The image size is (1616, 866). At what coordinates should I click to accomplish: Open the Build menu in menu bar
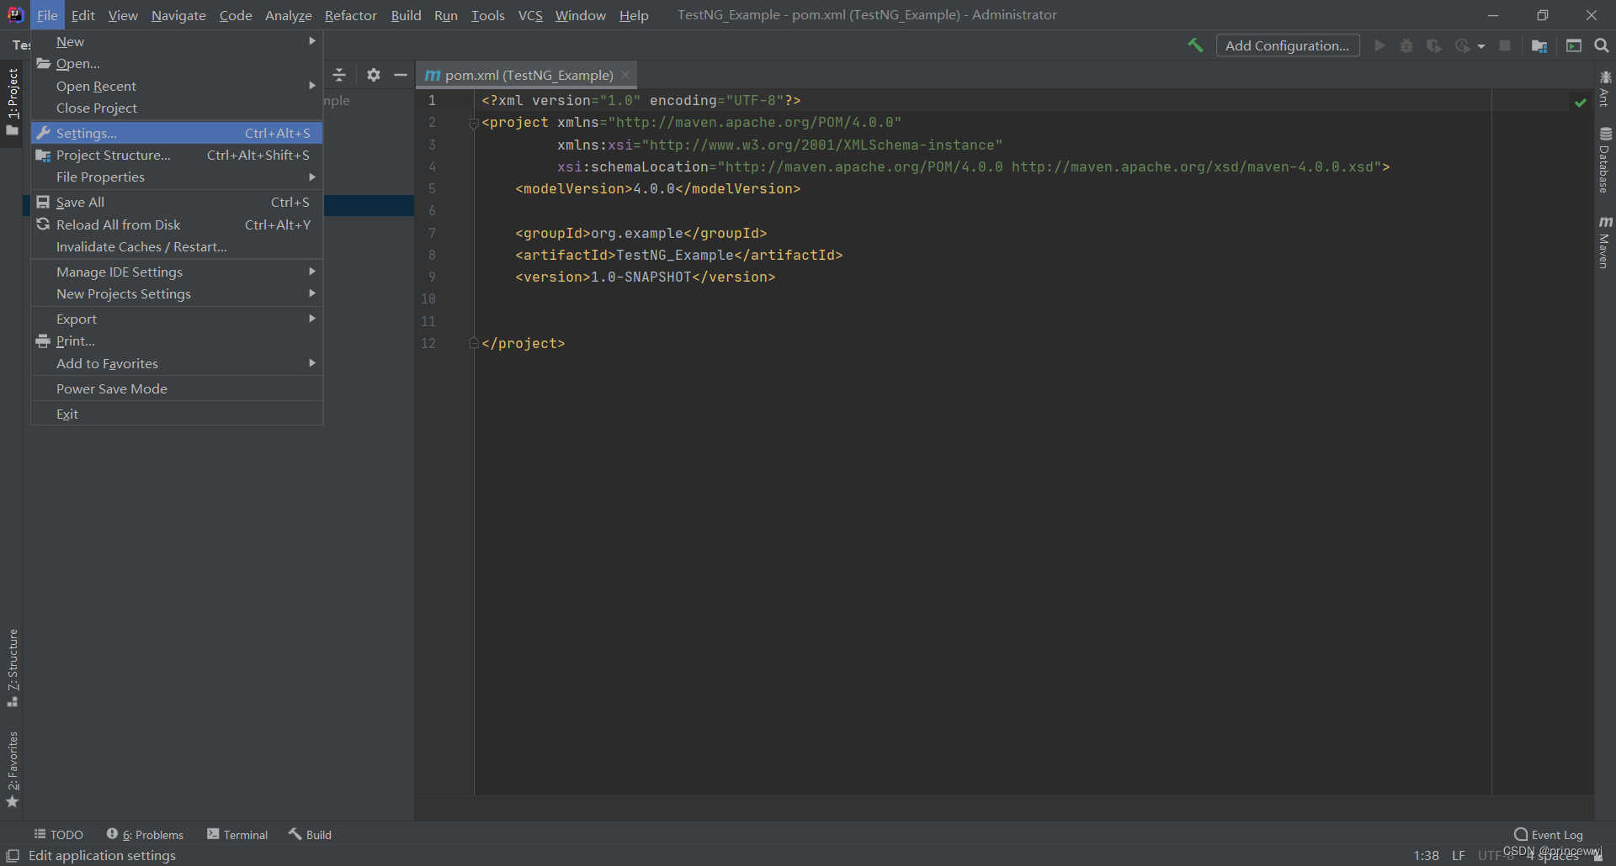(406, 15)
